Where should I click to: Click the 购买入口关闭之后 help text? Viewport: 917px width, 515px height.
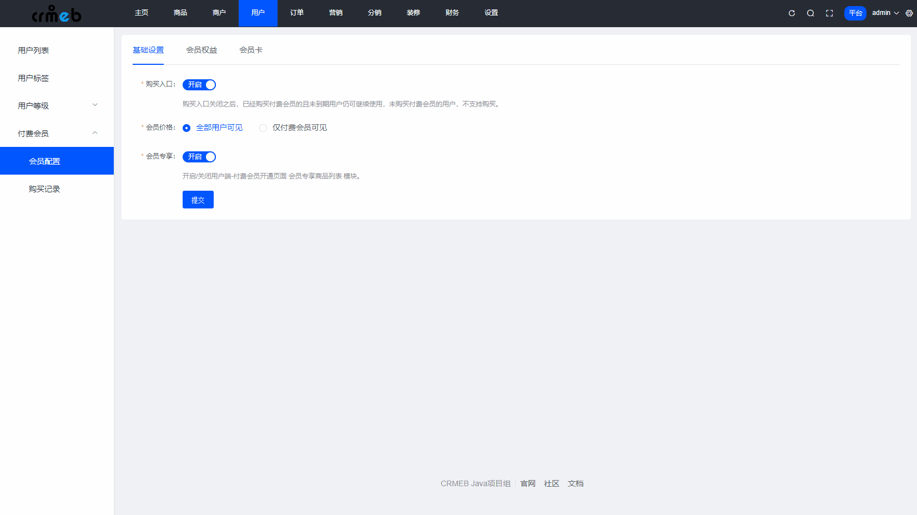tap(342, 104)
